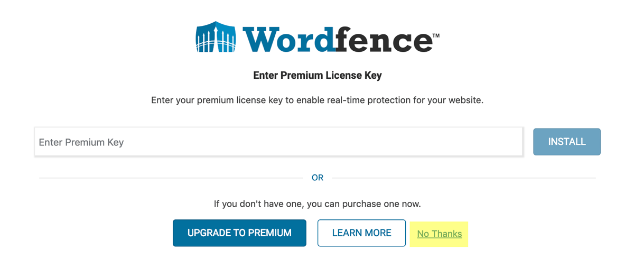
Task: Click the trademark symbol beside Wordfence
Action: click(436, 36)
